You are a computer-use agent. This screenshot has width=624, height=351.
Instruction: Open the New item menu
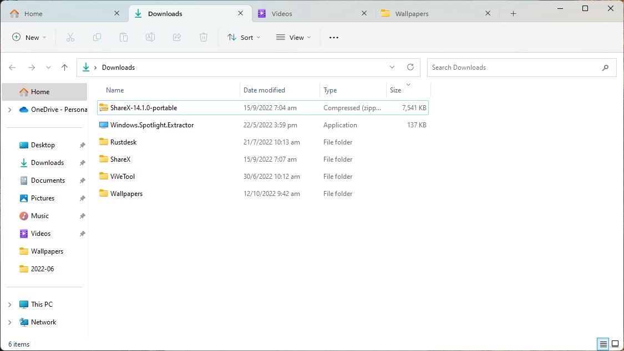29,37
